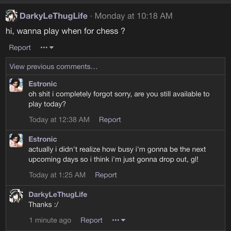
Task: Click the 'Monday at 10:18 AM' timestamp
Action: (133, 16)
